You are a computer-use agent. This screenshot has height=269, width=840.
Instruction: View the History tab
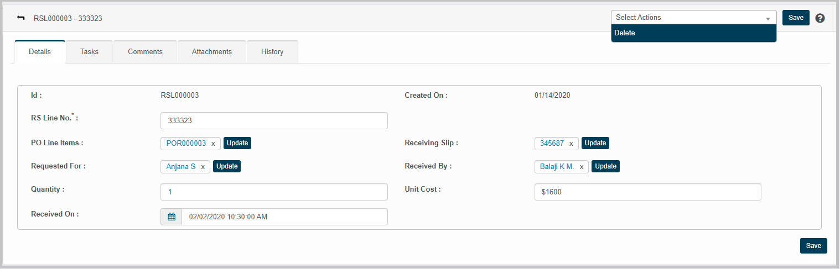tap(272, 52)
